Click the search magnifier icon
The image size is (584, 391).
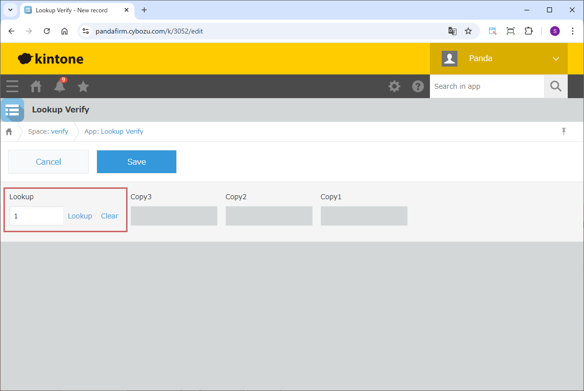coord(555,86)
